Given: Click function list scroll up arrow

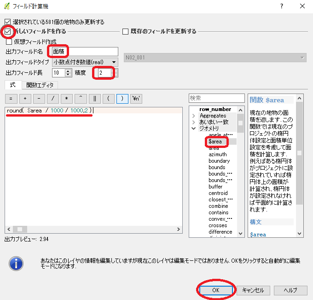Looking at the screenshot, I should click(241, 110).
